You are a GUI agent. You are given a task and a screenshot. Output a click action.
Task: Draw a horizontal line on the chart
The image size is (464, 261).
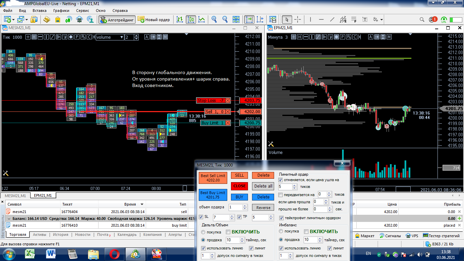click(x=321, y=19)
